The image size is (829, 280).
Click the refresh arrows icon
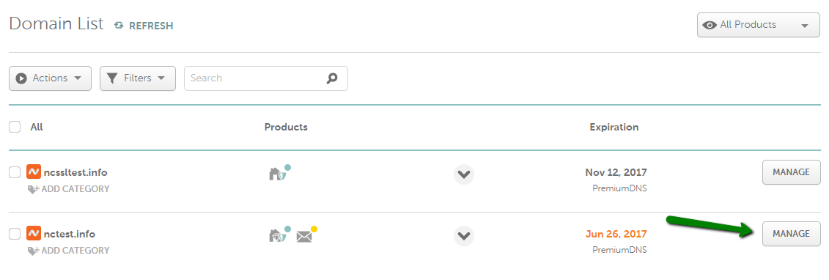click(119, 26)
